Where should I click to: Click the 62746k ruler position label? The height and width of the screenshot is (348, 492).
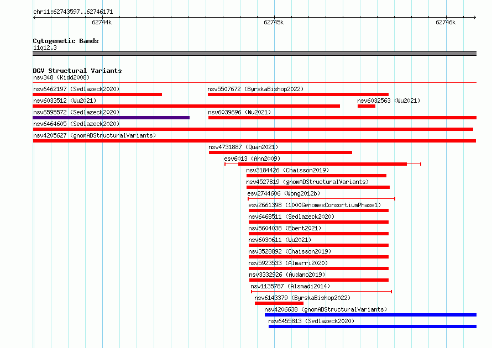(446, 22)
